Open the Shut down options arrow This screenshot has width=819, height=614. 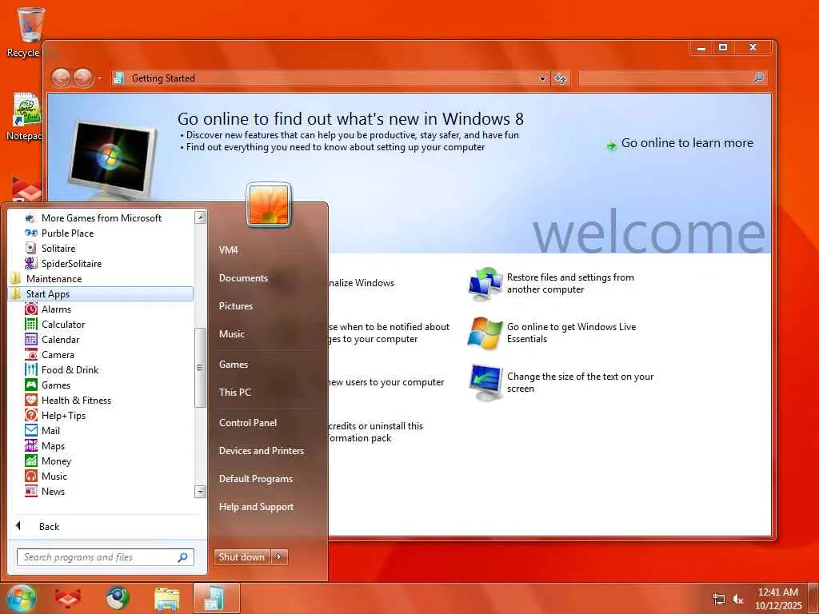click(x=279, y=557)
